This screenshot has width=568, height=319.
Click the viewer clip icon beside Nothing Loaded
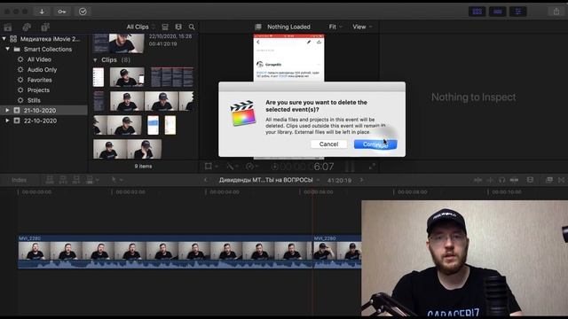coord(258,27)
